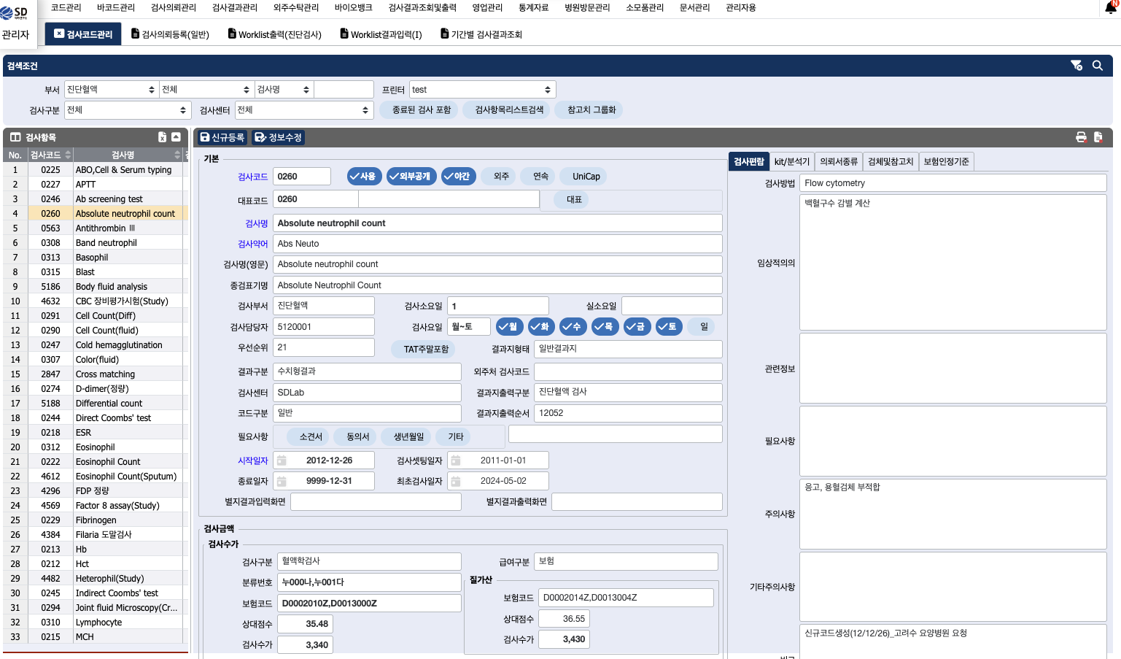Open the notification bell
Viewport: 1121px width, 659px height.
(x=1112, y=8)
